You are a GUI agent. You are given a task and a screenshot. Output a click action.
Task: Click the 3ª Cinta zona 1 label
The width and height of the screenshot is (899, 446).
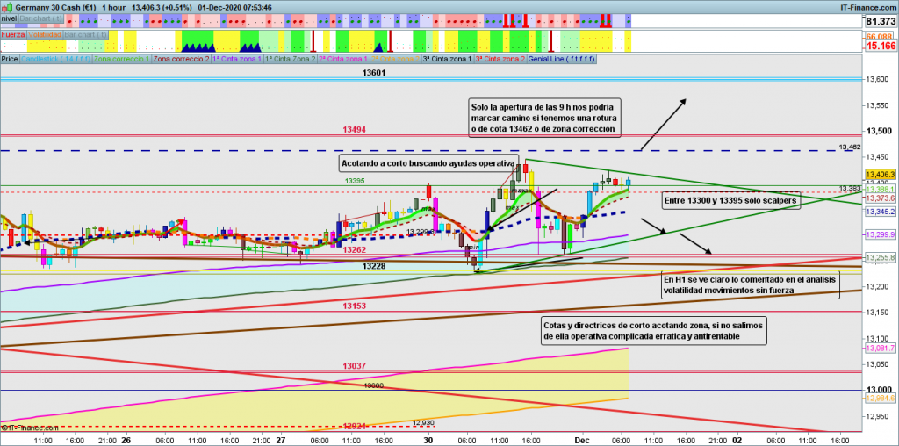[x=447, y=59]
